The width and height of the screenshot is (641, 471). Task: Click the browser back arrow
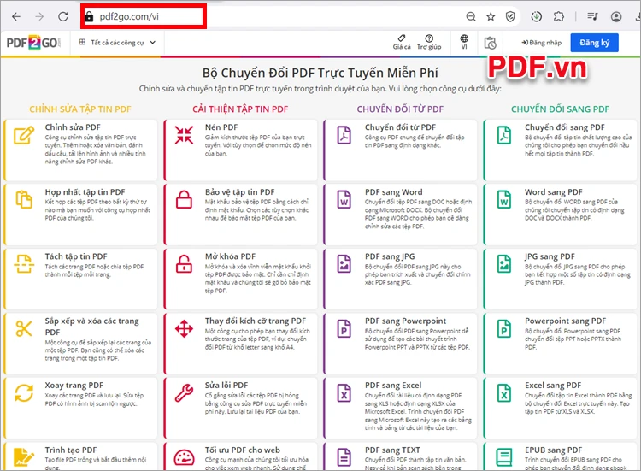pyautogui.click(x=16, y=17)
